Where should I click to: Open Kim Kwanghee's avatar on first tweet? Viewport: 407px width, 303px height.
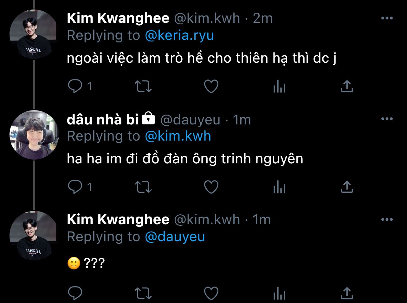click(33, 34)
